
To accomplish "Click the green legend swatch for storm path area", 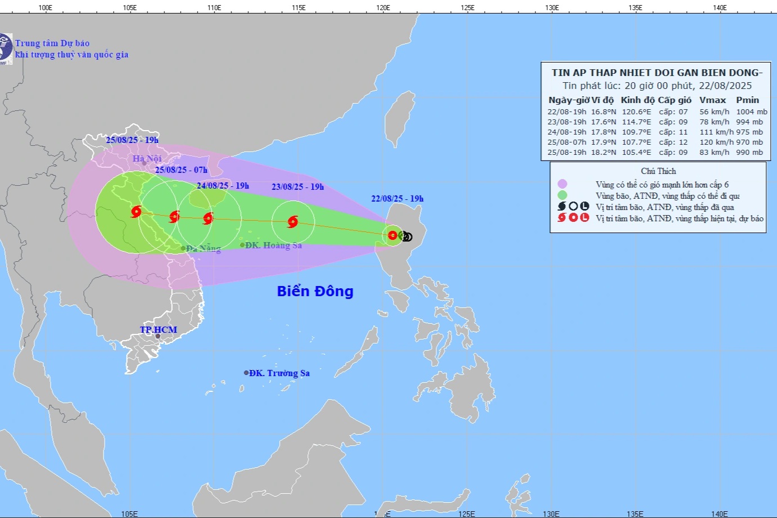I will point(562,195).
